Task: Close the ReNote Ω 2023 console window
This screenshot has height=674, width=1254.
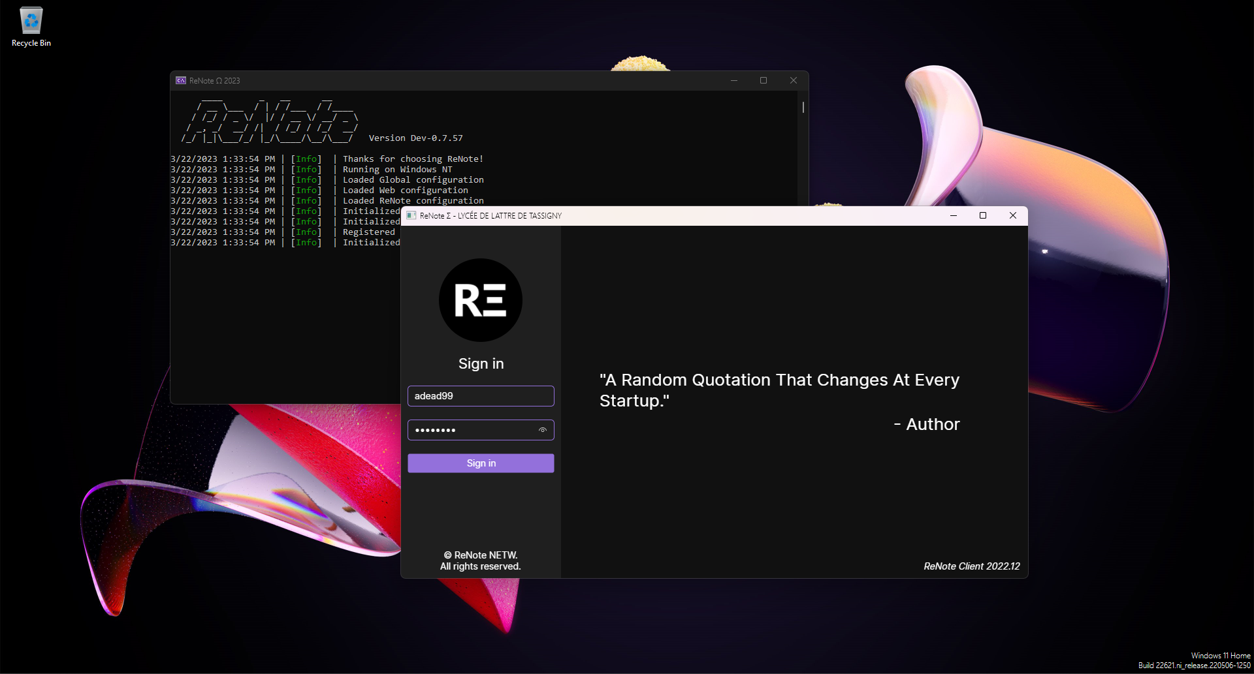Action: tap(794, 81)
